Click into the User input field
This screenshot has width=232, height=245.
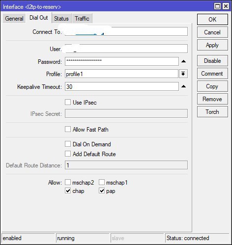(x=126, y=49)
